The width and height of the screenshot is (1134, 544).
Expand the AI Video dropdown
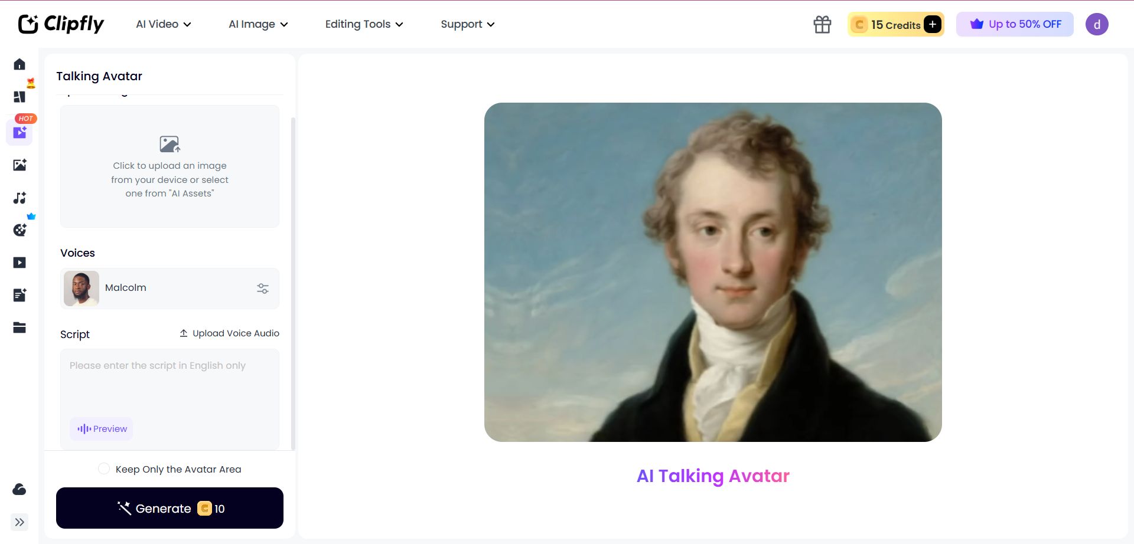[x=164, y=24]
